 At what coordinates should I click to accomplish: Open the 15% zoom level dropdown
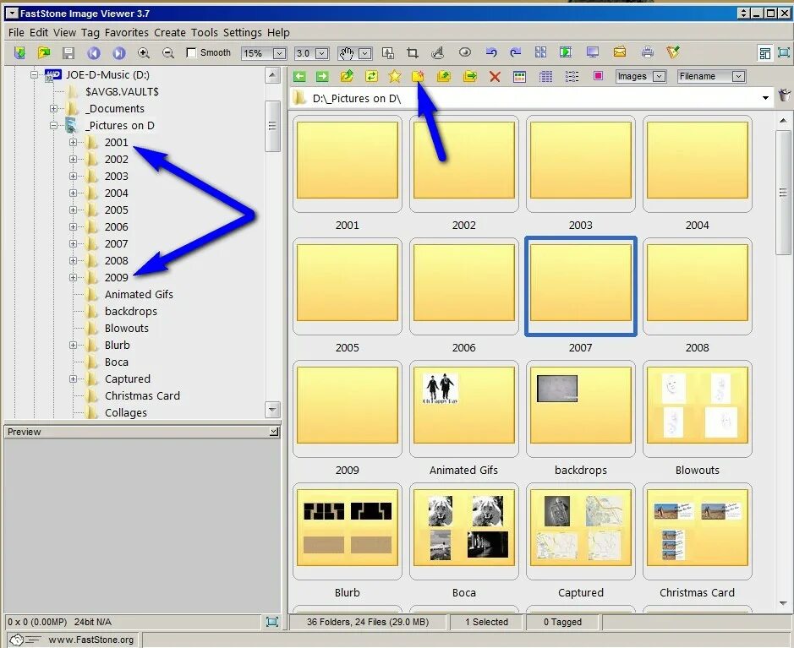pyautogui.click(x=279, y=53)
